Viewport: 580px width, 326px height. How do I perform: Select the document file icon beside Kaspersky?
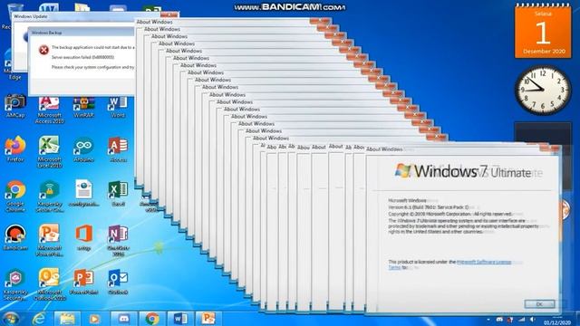click(x=83, y=193)
